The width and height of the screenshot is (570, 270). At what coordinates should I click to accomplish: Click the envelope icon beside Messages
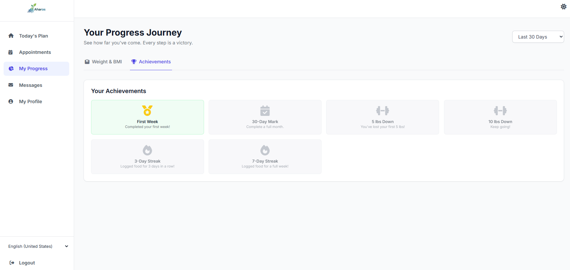coord(11,85)
